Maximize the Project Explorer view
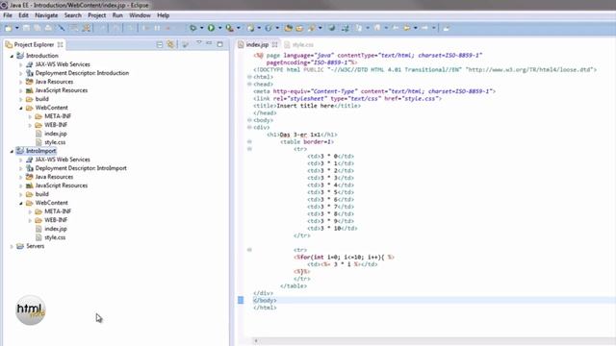Image resolution: width=616 pixels, height=346 pixels. [x=220, y=44]
